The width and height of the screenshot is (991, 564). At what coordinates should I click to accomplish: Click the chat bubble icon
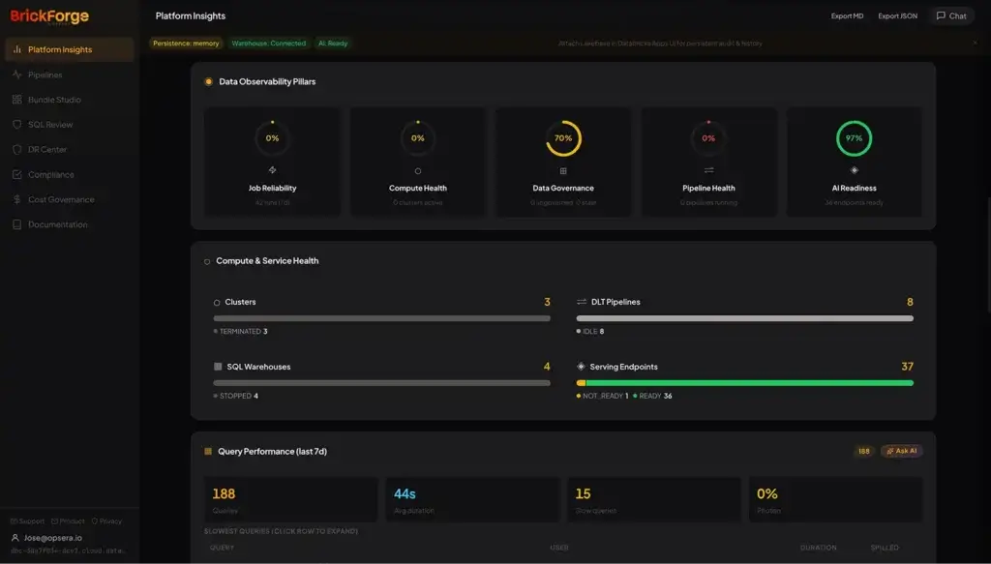point(941,15)
